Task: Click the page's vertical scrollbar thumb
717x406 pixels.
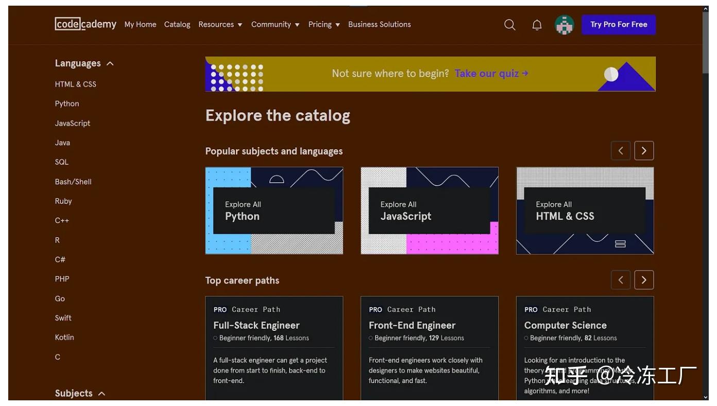Action: point(706,42)
